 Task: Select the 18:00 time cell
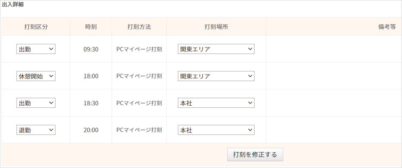[x=91, y=76]
